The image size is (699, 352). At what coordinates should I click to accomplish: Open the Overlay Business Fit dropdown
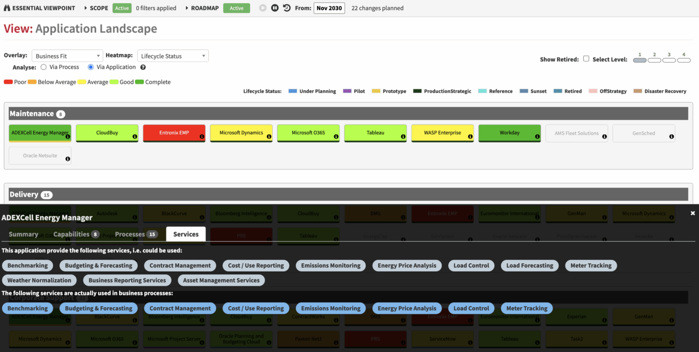click(x=67, y=56)
